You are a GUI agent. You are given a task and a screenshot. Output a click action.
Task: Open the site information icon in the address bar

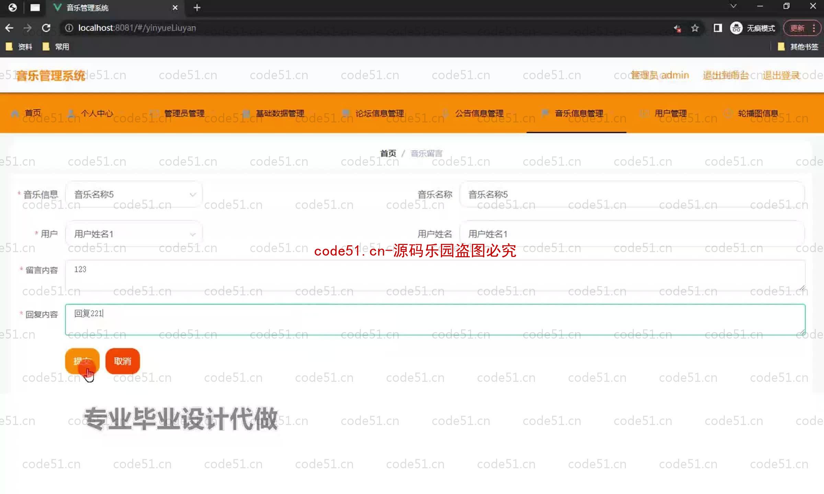tap(69, 28)
